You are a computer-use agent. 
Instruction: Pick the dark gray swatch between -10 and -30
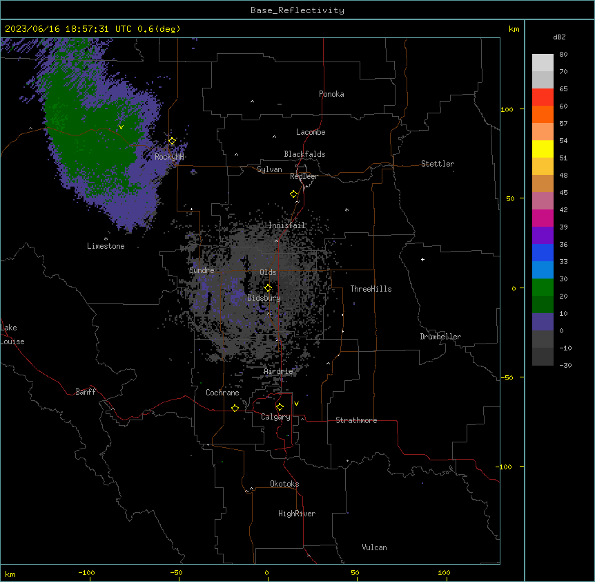pyautogui.click(x=543, y=357)
